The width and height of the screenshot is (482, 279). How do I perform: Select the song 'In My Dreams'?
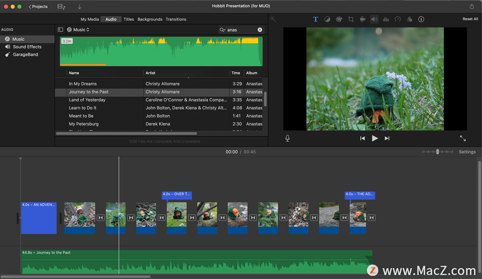(x=159, y=84)
